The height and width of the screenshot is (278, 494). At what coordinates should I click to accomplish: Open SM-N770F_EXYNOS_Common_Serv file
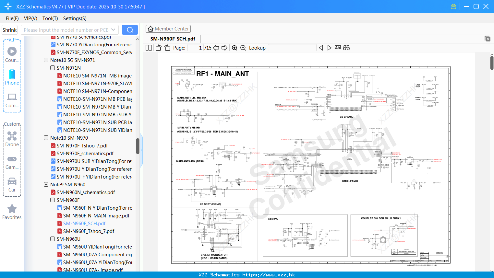pos(94,52)
